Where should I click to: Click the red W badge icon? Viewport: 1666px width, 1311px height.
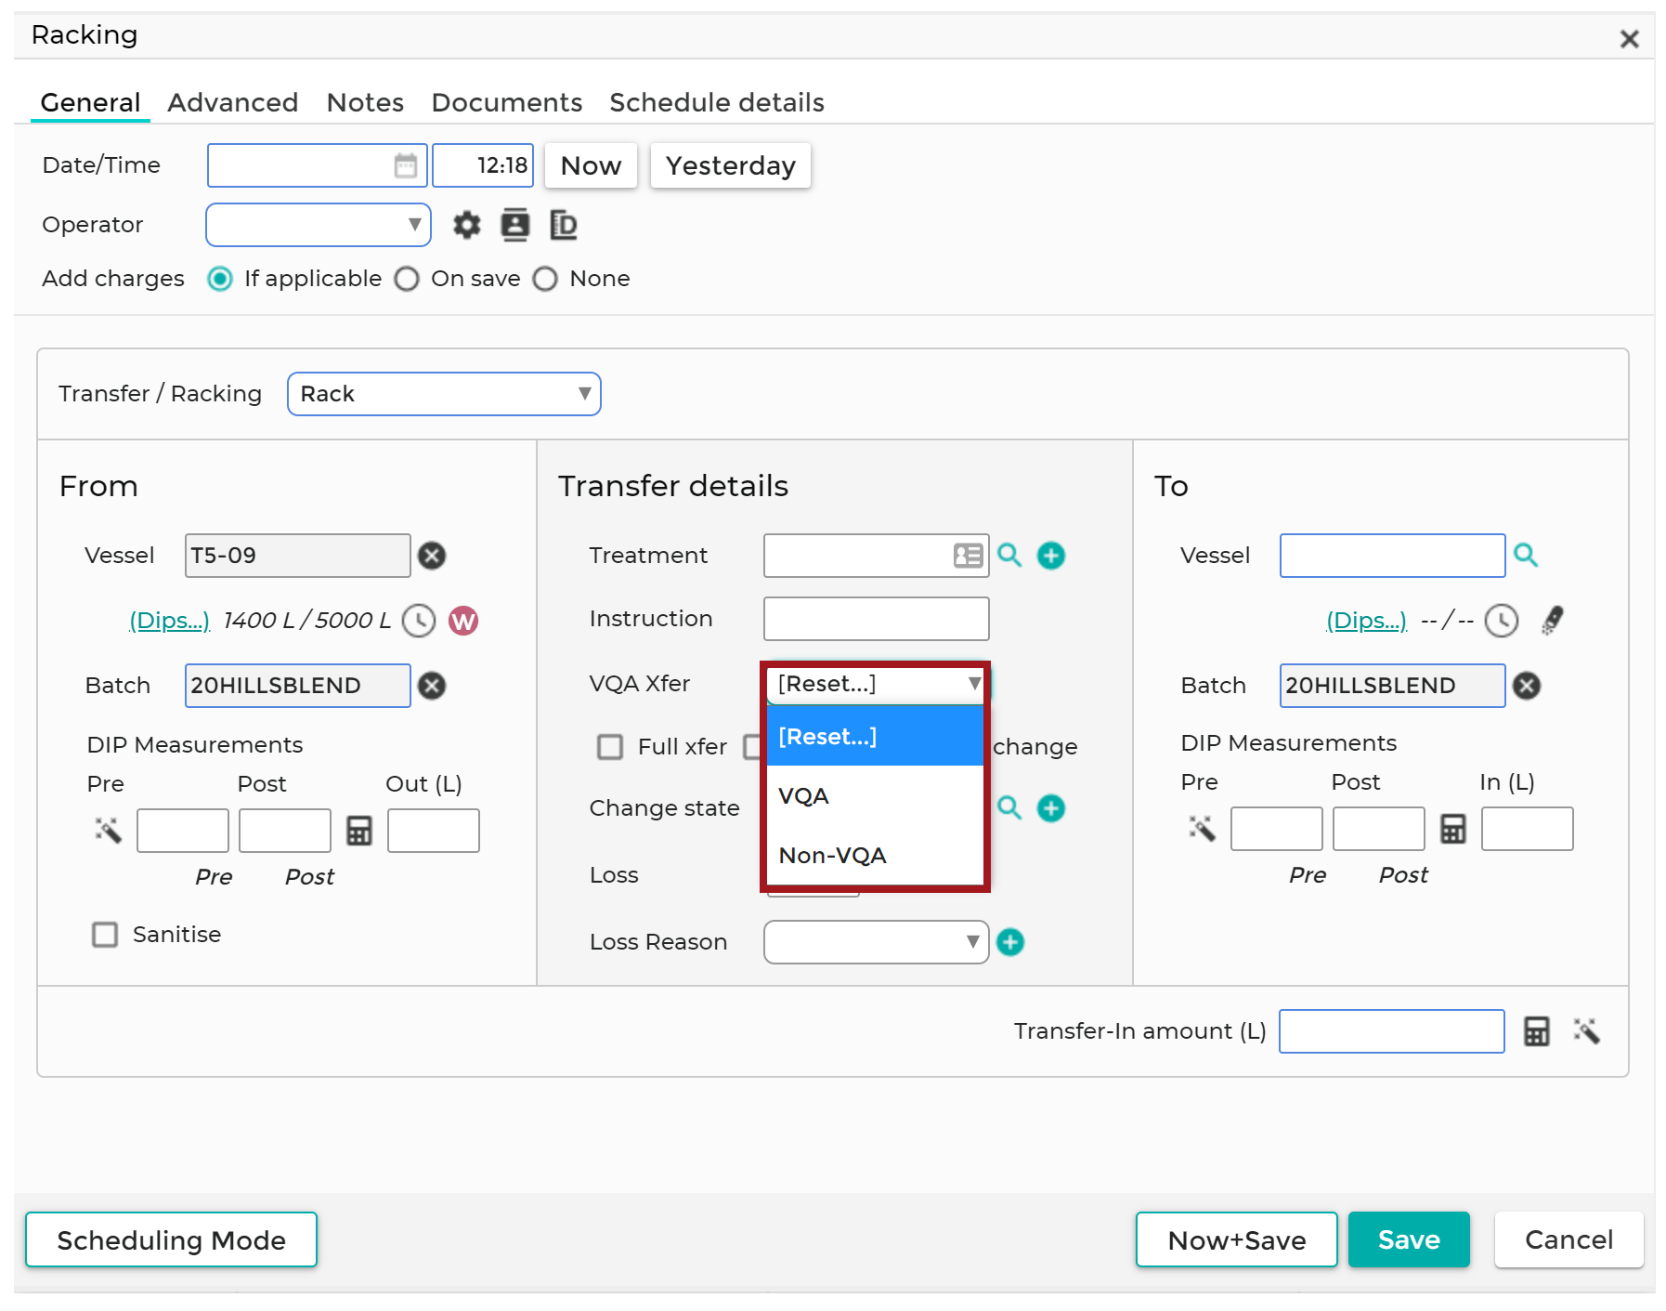pos(463,621)
